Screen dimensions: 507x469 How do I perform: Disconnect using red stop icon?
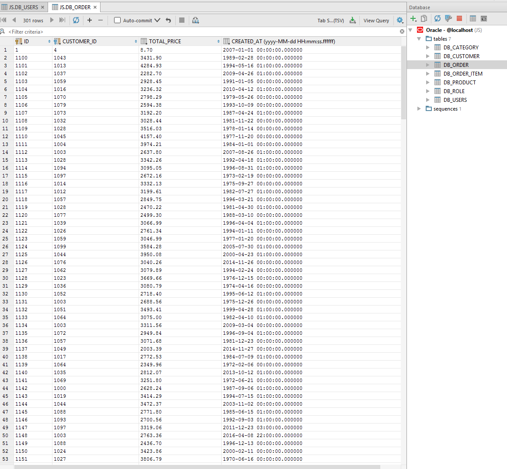click(x=459, y=18)
